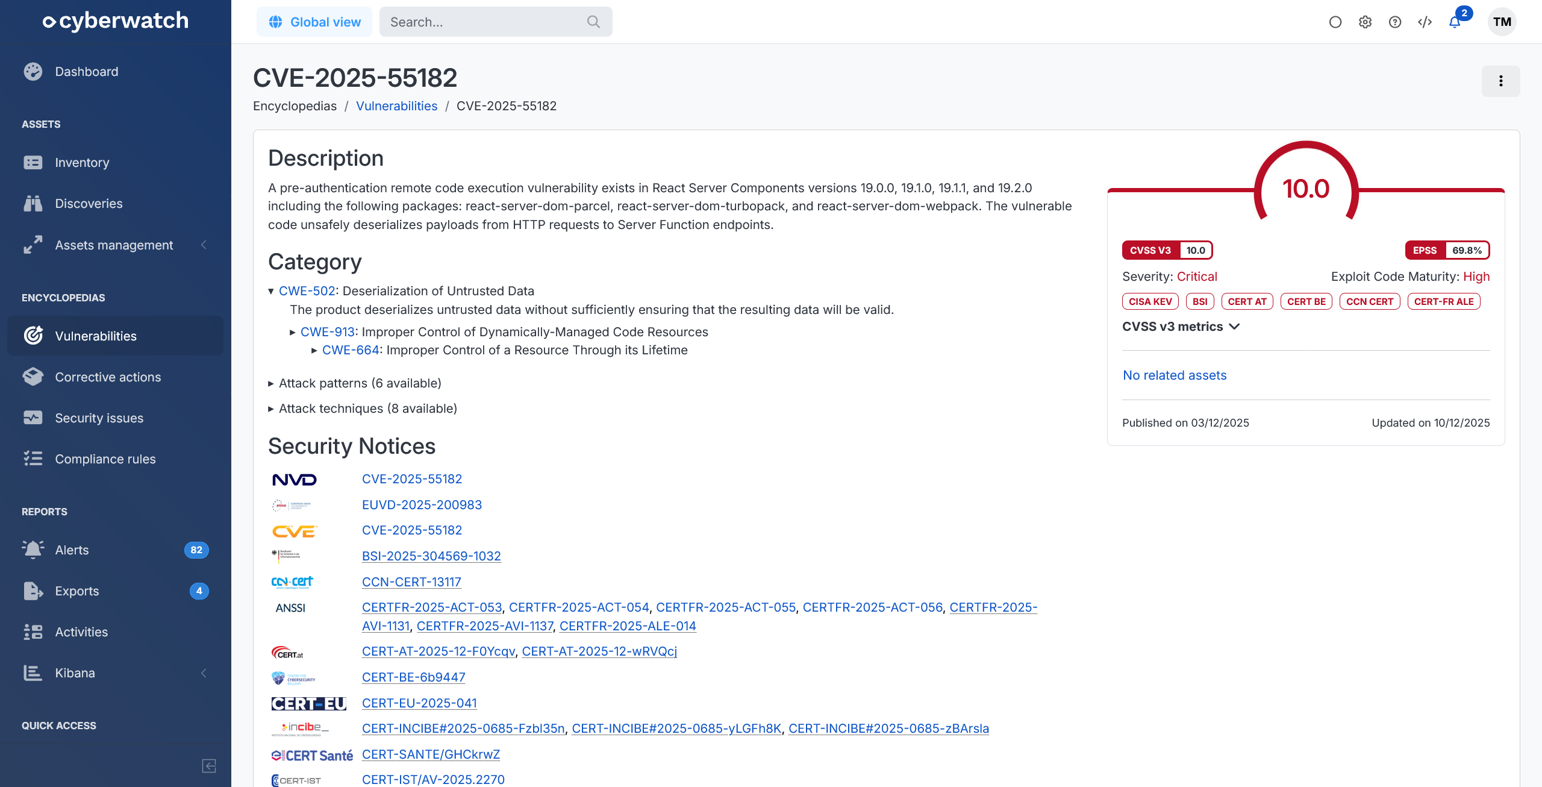The image size is (1542, 787).
Task: Collapse the sidebar using bottom arrow icon
Action: click(x=209, y=766)
